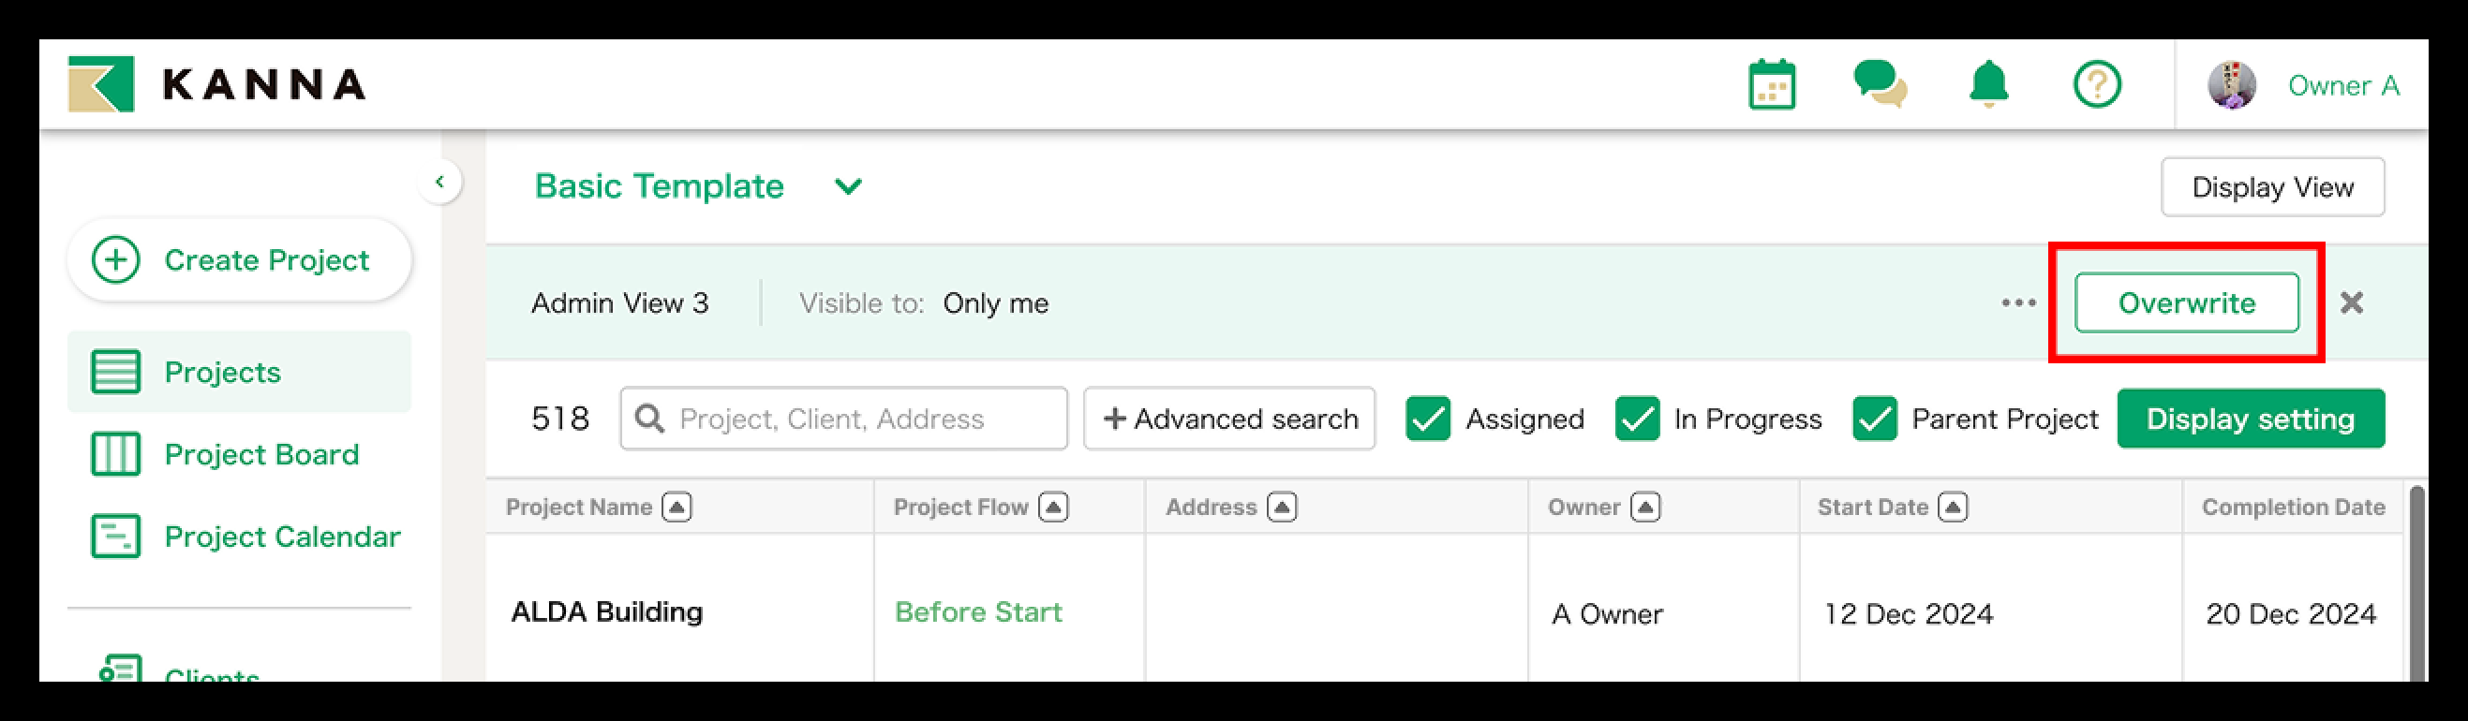The image size is (2468, 721).
Task: Click the Owner A profile avatar
Action: pos(2231,85)
